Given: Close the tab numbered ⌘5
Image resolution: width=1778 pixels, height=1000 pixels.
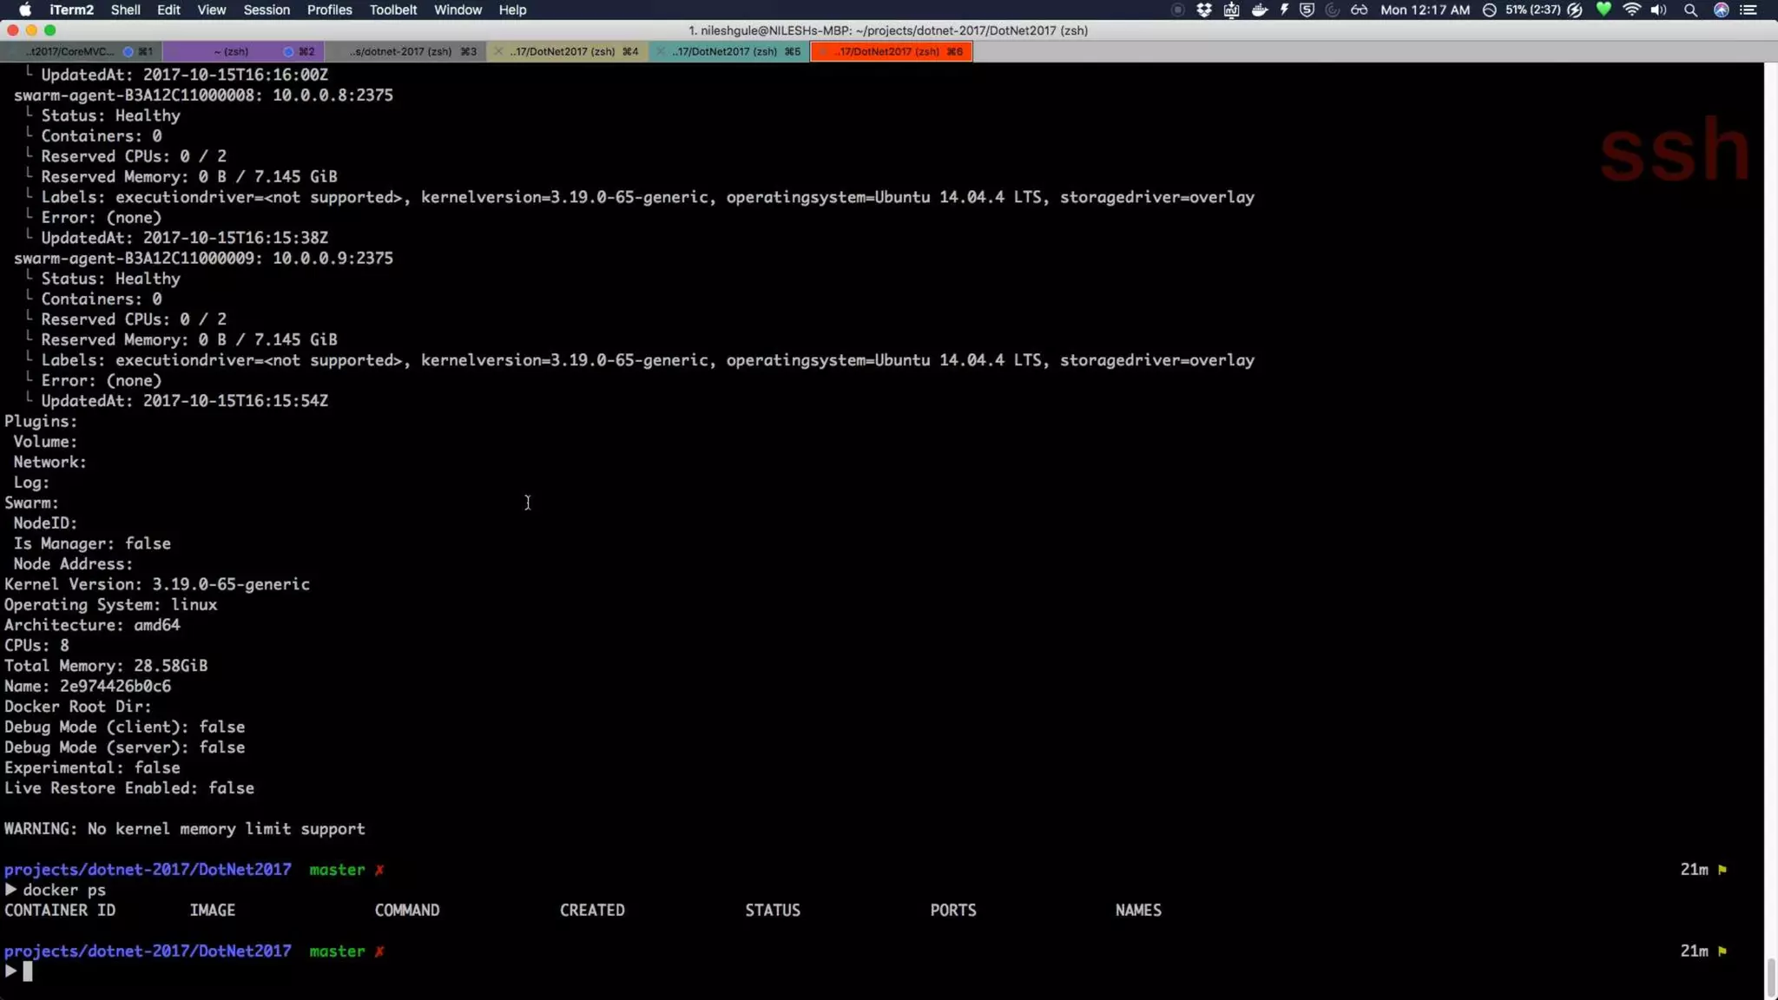Looking at the screenshot, I should tap(661, 51).
